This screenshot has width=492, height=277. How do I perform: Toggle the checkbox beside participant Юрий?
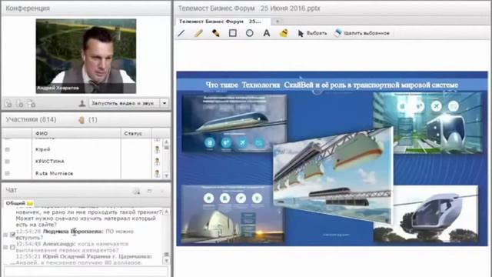point(7,149)
